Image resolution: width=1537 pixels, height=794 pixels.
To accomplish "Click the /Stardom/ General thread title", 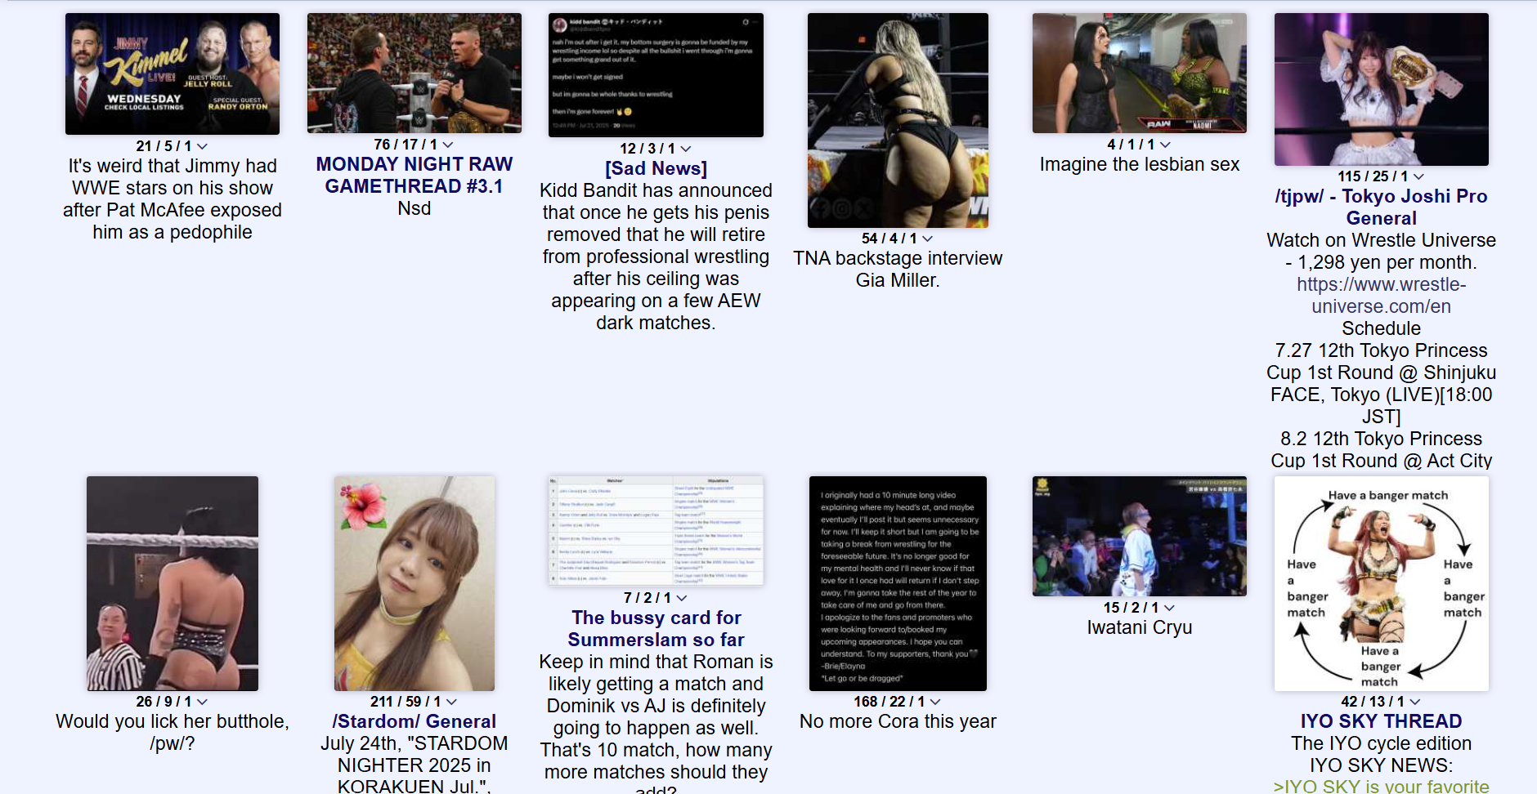I will [414, 721].
